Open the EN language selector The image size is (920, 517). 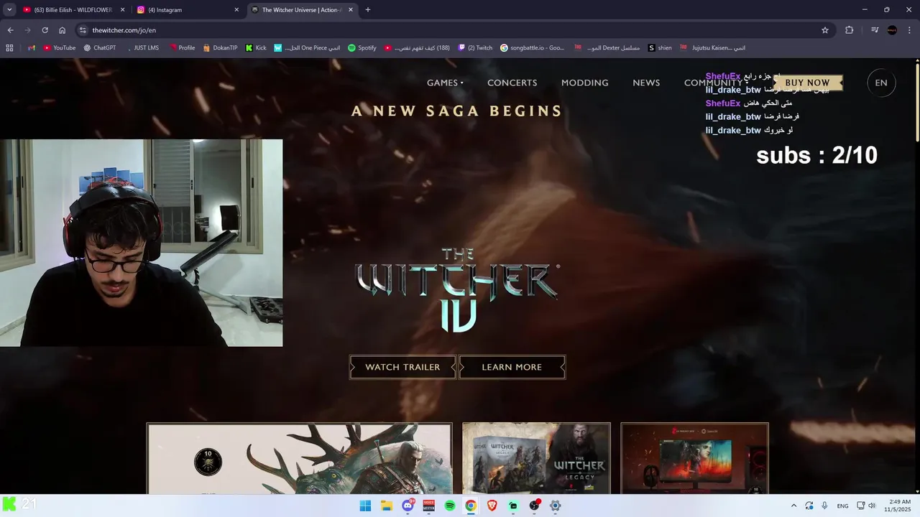coord(881,83)
